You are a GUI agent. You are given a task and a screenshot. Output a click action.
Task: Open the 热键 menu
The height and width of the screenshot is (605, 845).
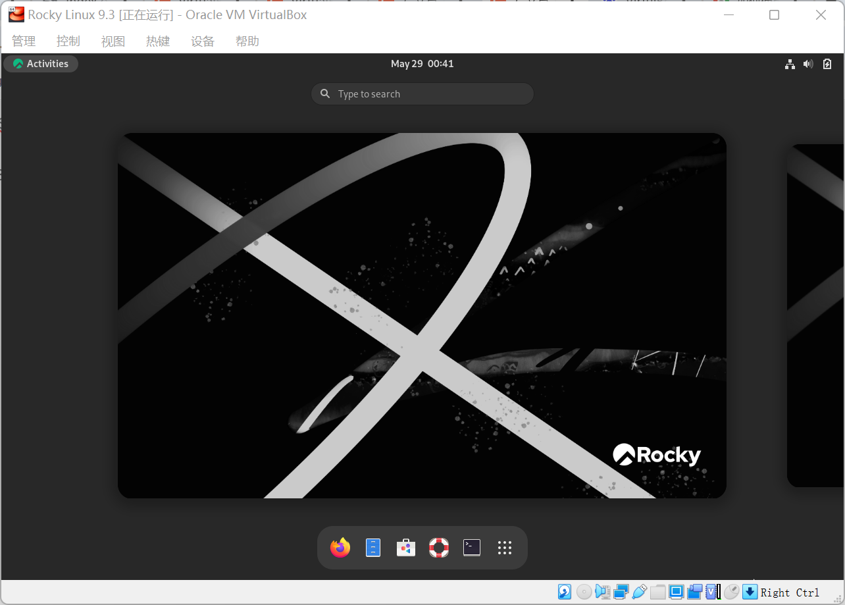coord(158,41)
